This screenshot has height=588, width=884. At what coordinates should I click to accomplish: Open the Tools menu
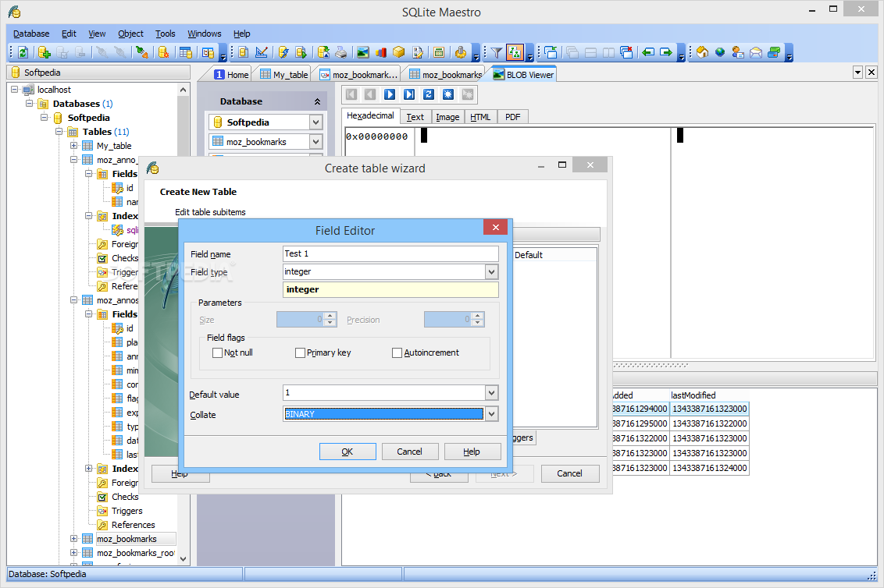[166, 34]
